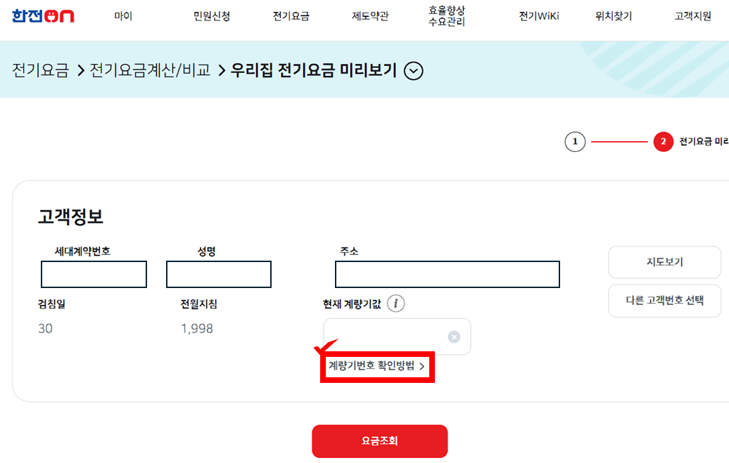The height and width of the screenshot is (463, 729).
Task: Click the step 1 circle indicator
Action: 575,142
